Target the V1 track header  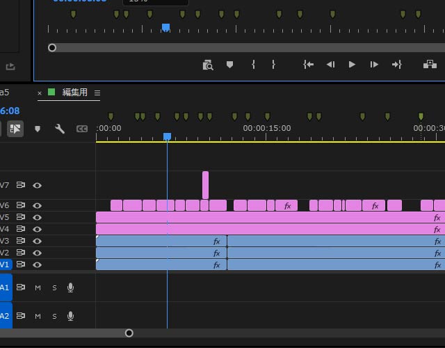coord(6,264)
